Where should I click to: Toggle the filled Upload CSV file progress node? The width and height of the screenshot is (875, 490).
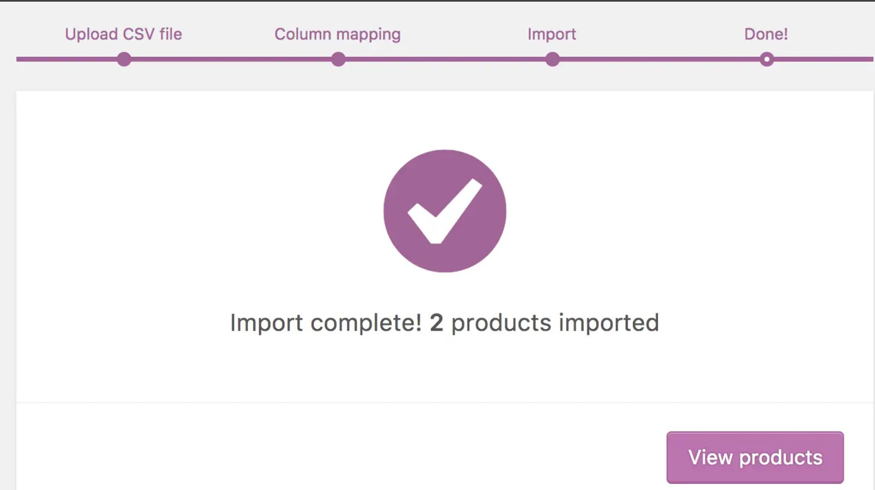(124, 58)
